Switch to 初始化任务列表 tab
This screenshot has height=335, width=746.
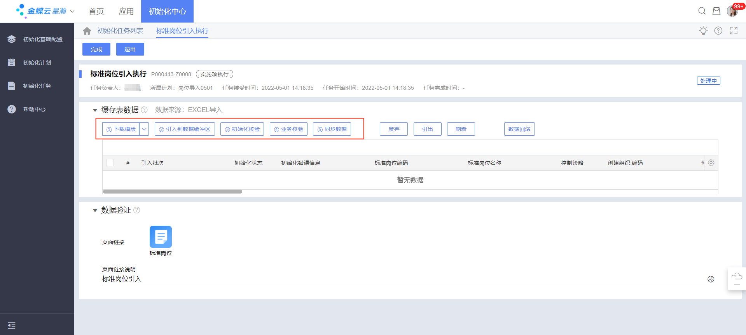coord(120,31)
